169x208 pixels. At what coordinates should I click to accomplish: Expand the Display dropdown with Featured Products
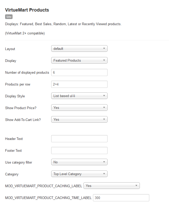pos(79,60)
